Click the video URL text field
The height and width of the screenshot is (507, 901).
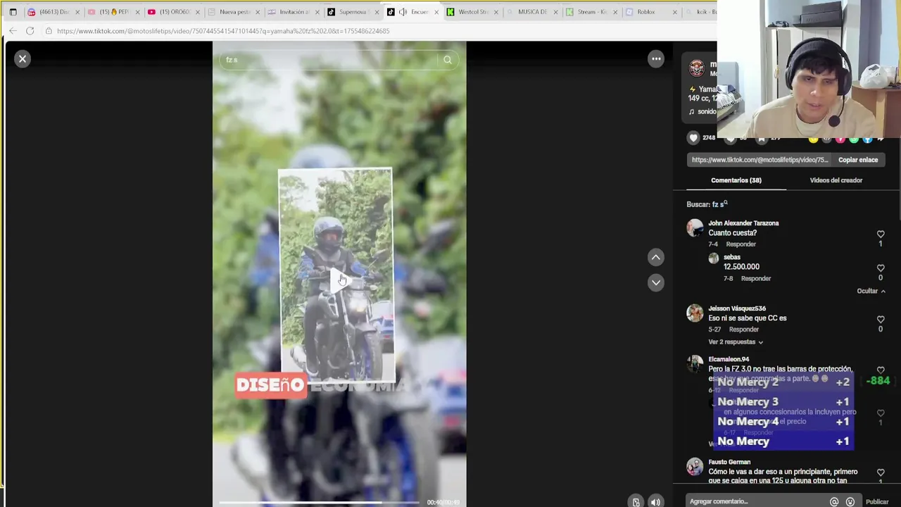[x=760, y=160]
